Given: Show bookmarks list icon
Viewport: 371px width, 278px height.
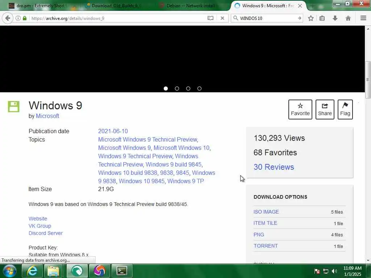Looking at the screenshot, I should [322, 18].
